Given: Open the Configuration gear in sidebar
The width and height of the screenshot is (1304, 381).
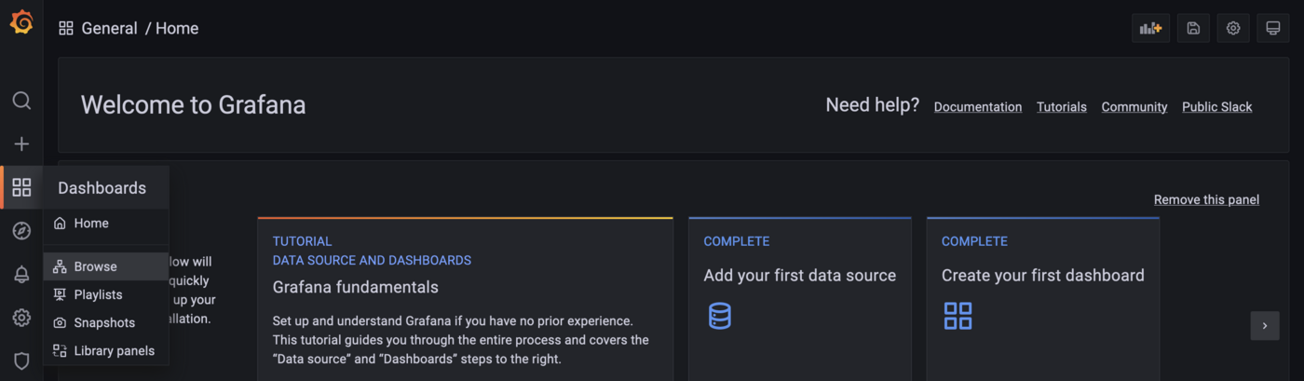Looking at the screenshot, I should click(x=21, y=318).
